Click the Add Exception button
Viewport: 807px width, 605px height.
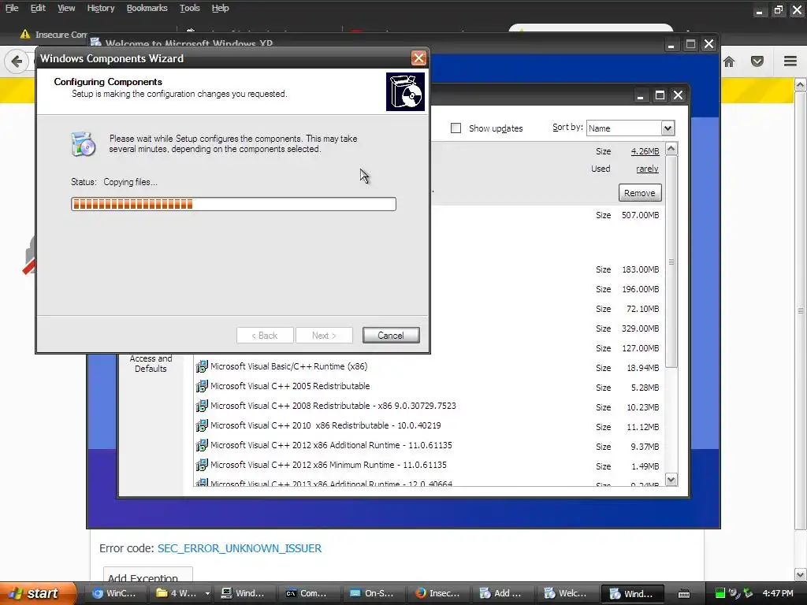click(x=147, y=576)
